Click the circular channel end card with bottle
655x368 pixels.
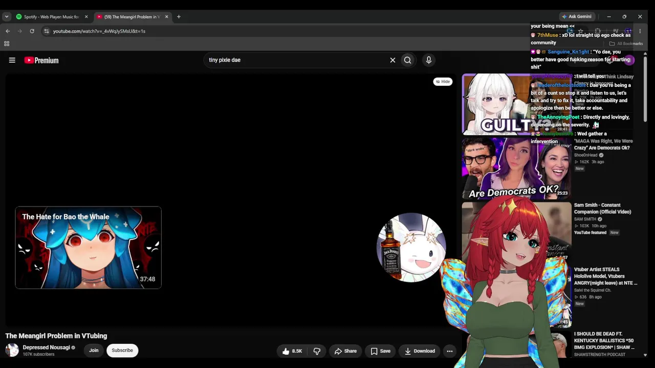[411, 247]
